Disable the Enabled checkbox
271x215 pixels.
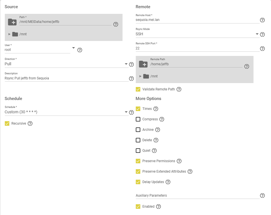click(x=138, y=207)
